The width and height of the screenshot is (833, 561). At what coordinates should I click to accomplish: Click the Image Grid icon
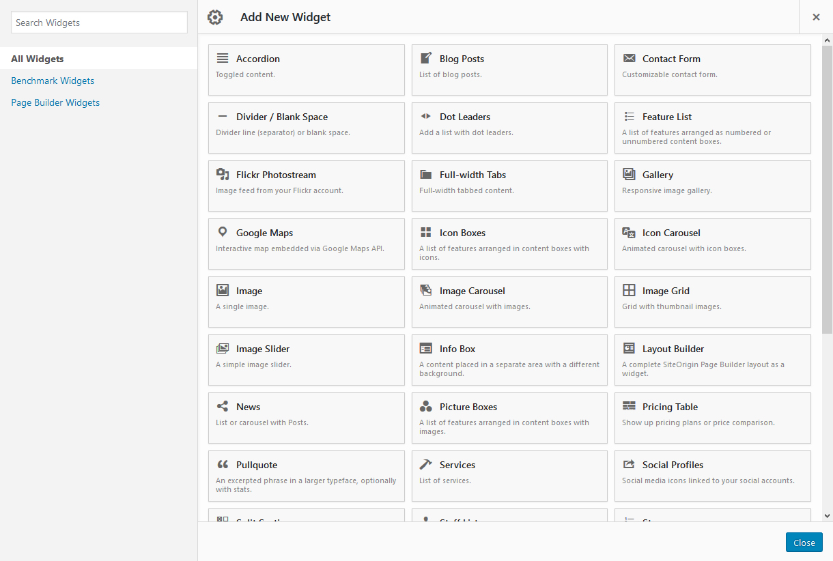[x=629, y=291]
